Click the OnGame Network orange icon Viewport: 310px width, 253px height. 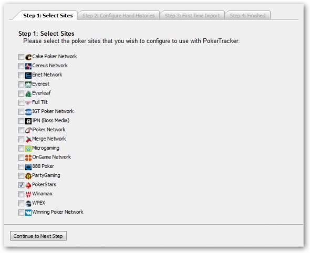click(28, 157)
